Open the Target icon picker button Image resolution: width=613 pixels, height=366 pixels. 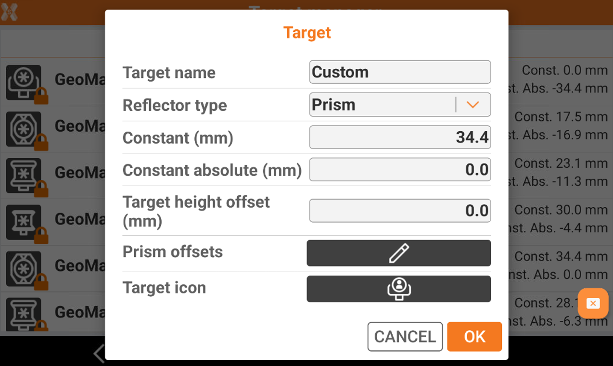pyautogui.click(x=398, y=289)
